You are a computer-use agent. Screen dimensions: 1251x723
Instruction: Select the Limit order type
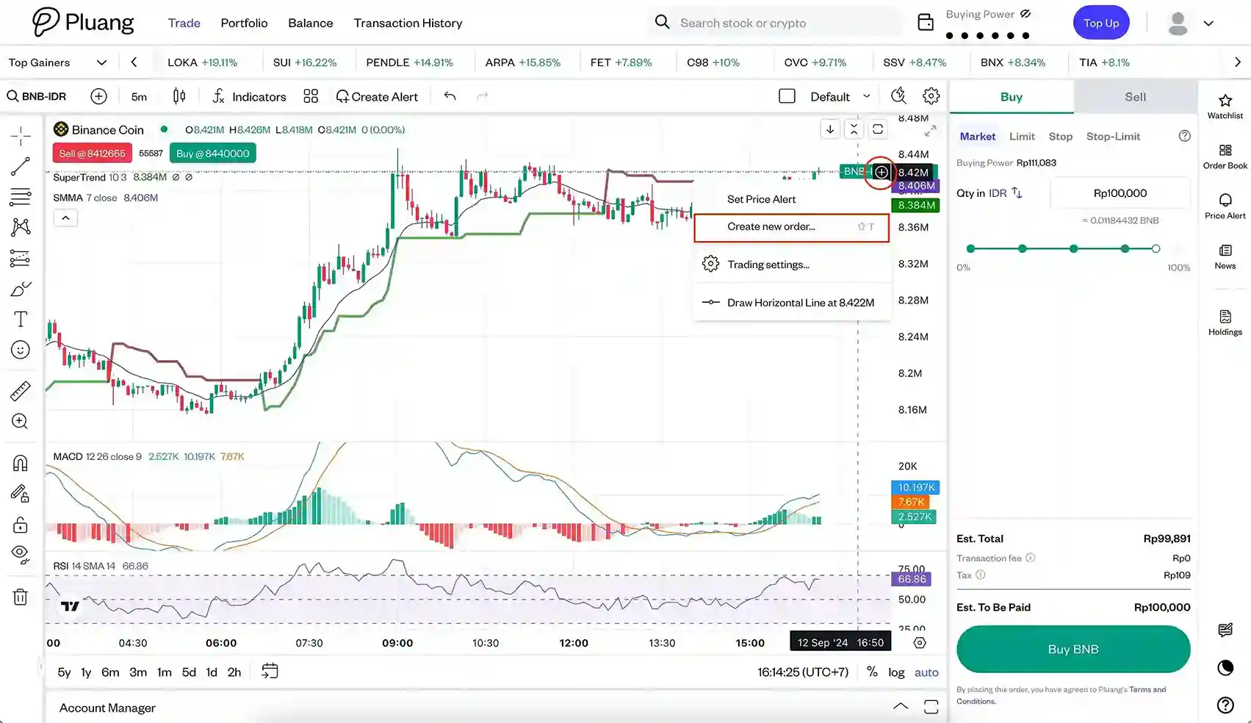[x=1022, y=136]
